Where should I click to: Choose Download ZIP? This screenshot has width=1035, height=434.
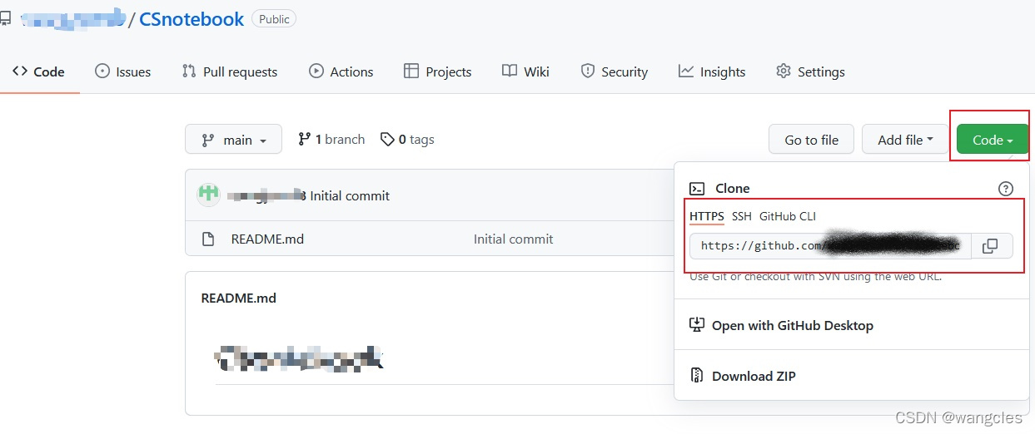tap(743, 376)
